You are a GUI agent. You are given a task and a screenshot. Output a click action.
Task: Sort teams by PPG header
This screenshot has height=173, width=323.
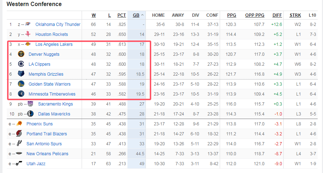231,15
